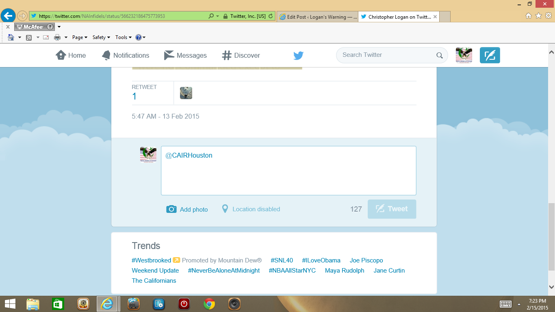Open the address bar autocomplete dropdown arrow
555x312 pixels.
[217, 17]
